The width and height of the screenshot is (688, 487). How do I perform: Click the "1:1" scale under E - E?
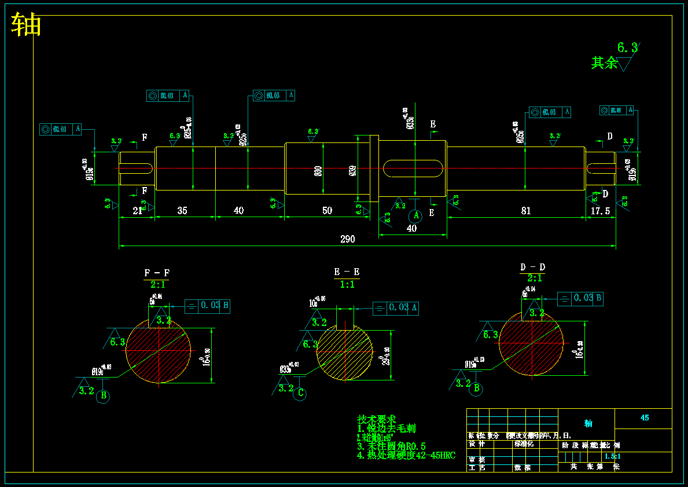tap(347, 284)
